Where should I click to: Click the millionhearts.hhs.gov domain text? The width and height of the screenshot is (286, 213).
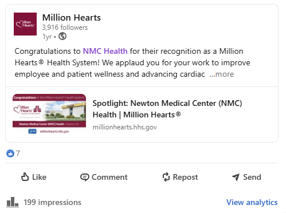point(124,127)
